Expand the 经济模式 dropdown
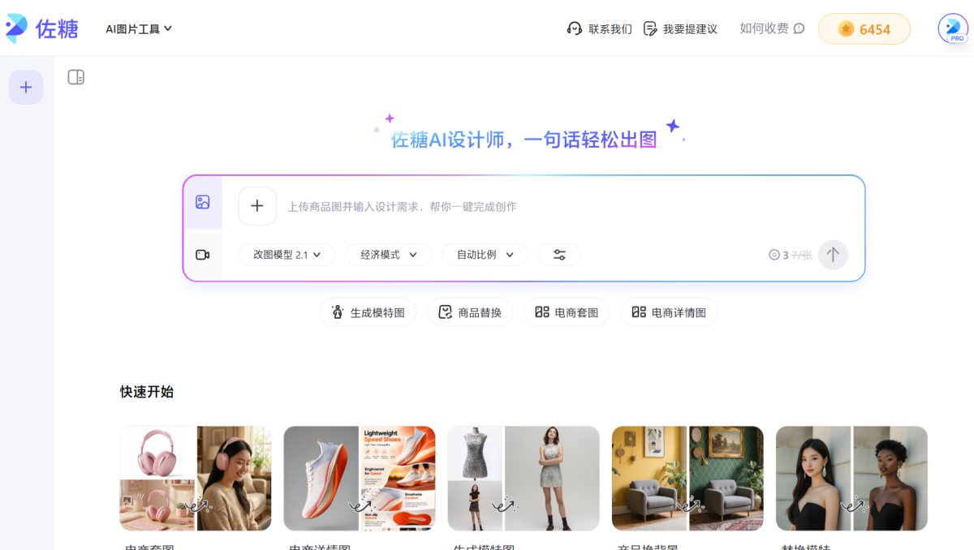 (389, 255)
